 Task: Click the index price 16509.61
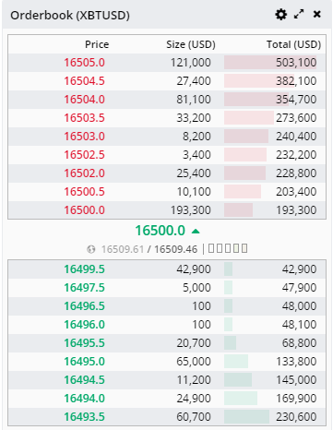(x=123, y=249)
